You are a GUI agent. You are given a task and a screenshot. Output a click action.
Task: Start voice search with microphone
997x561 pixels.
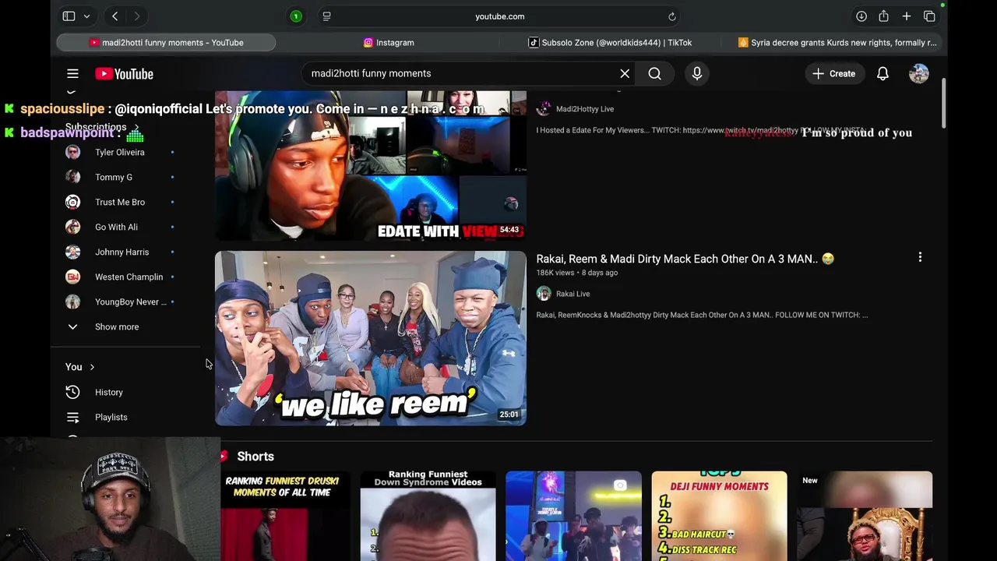coord(697,73)
